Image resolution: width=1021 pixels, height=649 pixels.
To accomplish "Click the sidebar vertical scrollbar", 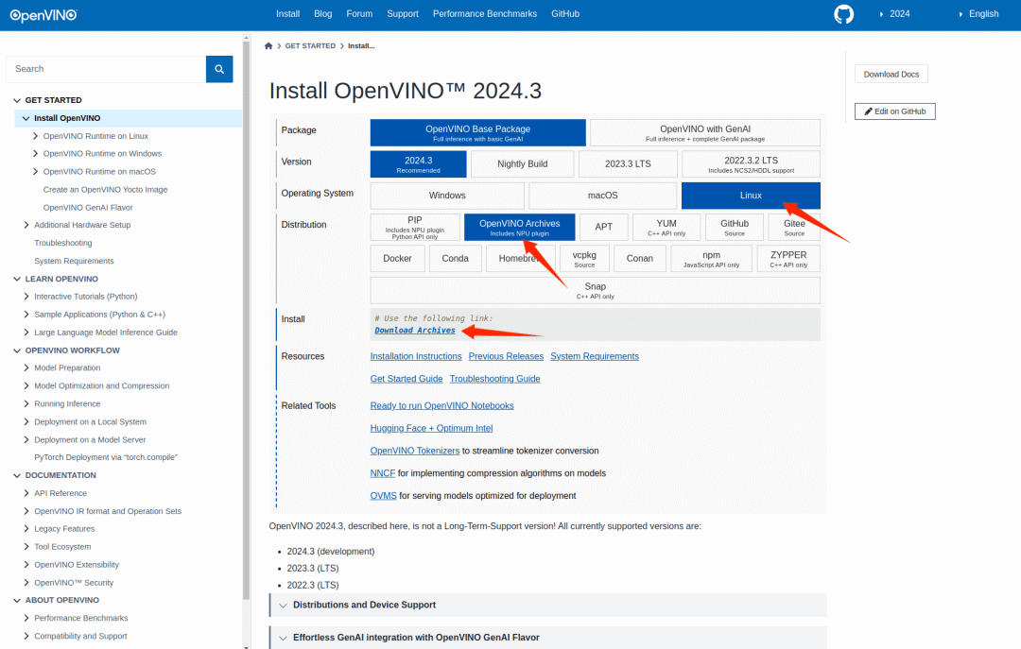I will 246,319.
